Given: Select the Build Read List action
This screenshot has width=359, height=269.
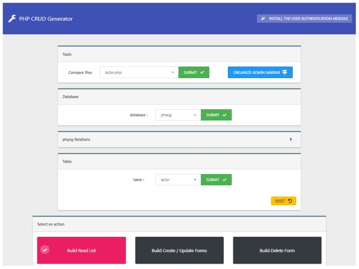Looking at the screenshot, I should coord(82,250).
